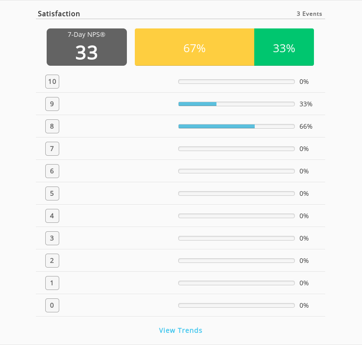Click the 66% progress bar for score 8
362x345 pixels.
point(237,126)
